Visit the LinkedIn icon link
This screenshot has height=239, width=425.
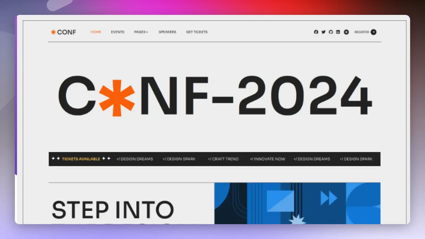[338, 32]
